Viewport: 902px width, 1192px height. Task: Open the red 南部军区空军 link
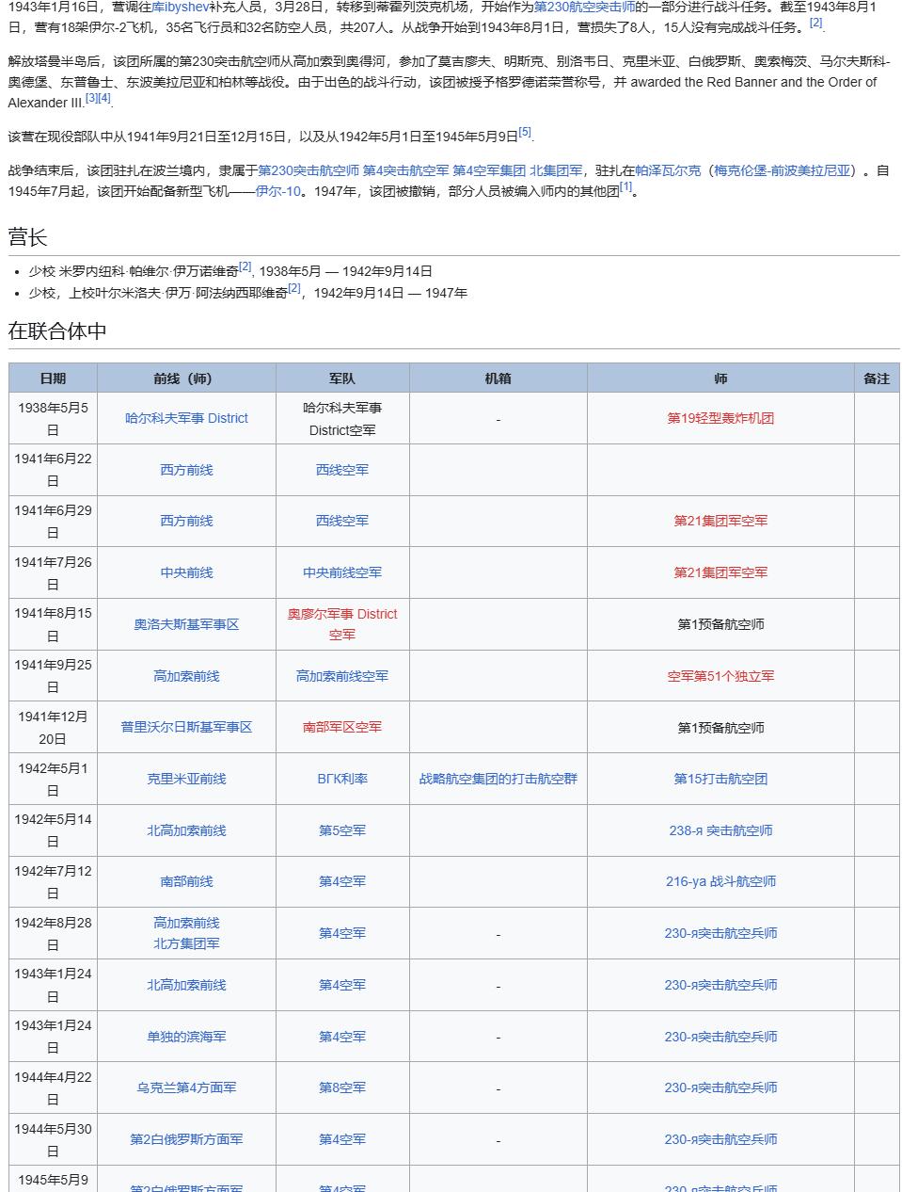(342, 727)
